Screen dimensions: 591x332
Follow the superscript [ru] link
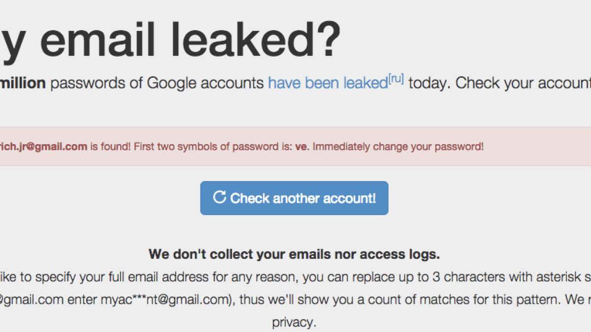click(396, 79)
